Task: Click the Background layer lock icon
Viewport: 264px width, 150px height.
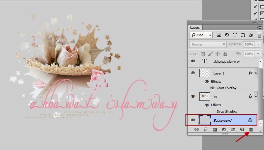Action: 250,120
